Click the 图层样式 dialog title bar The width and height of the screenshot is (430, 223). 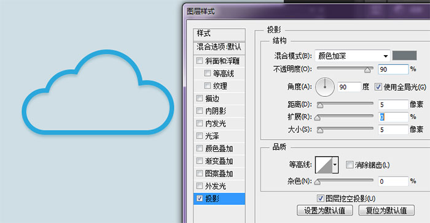pyautogui.click(x=307, y=12)
